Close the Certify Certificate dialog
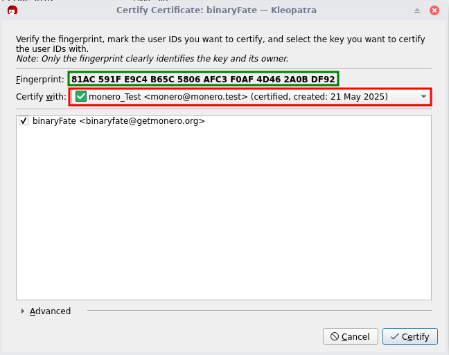The height and width of the screenshot is (355, 449). [434, 10]
